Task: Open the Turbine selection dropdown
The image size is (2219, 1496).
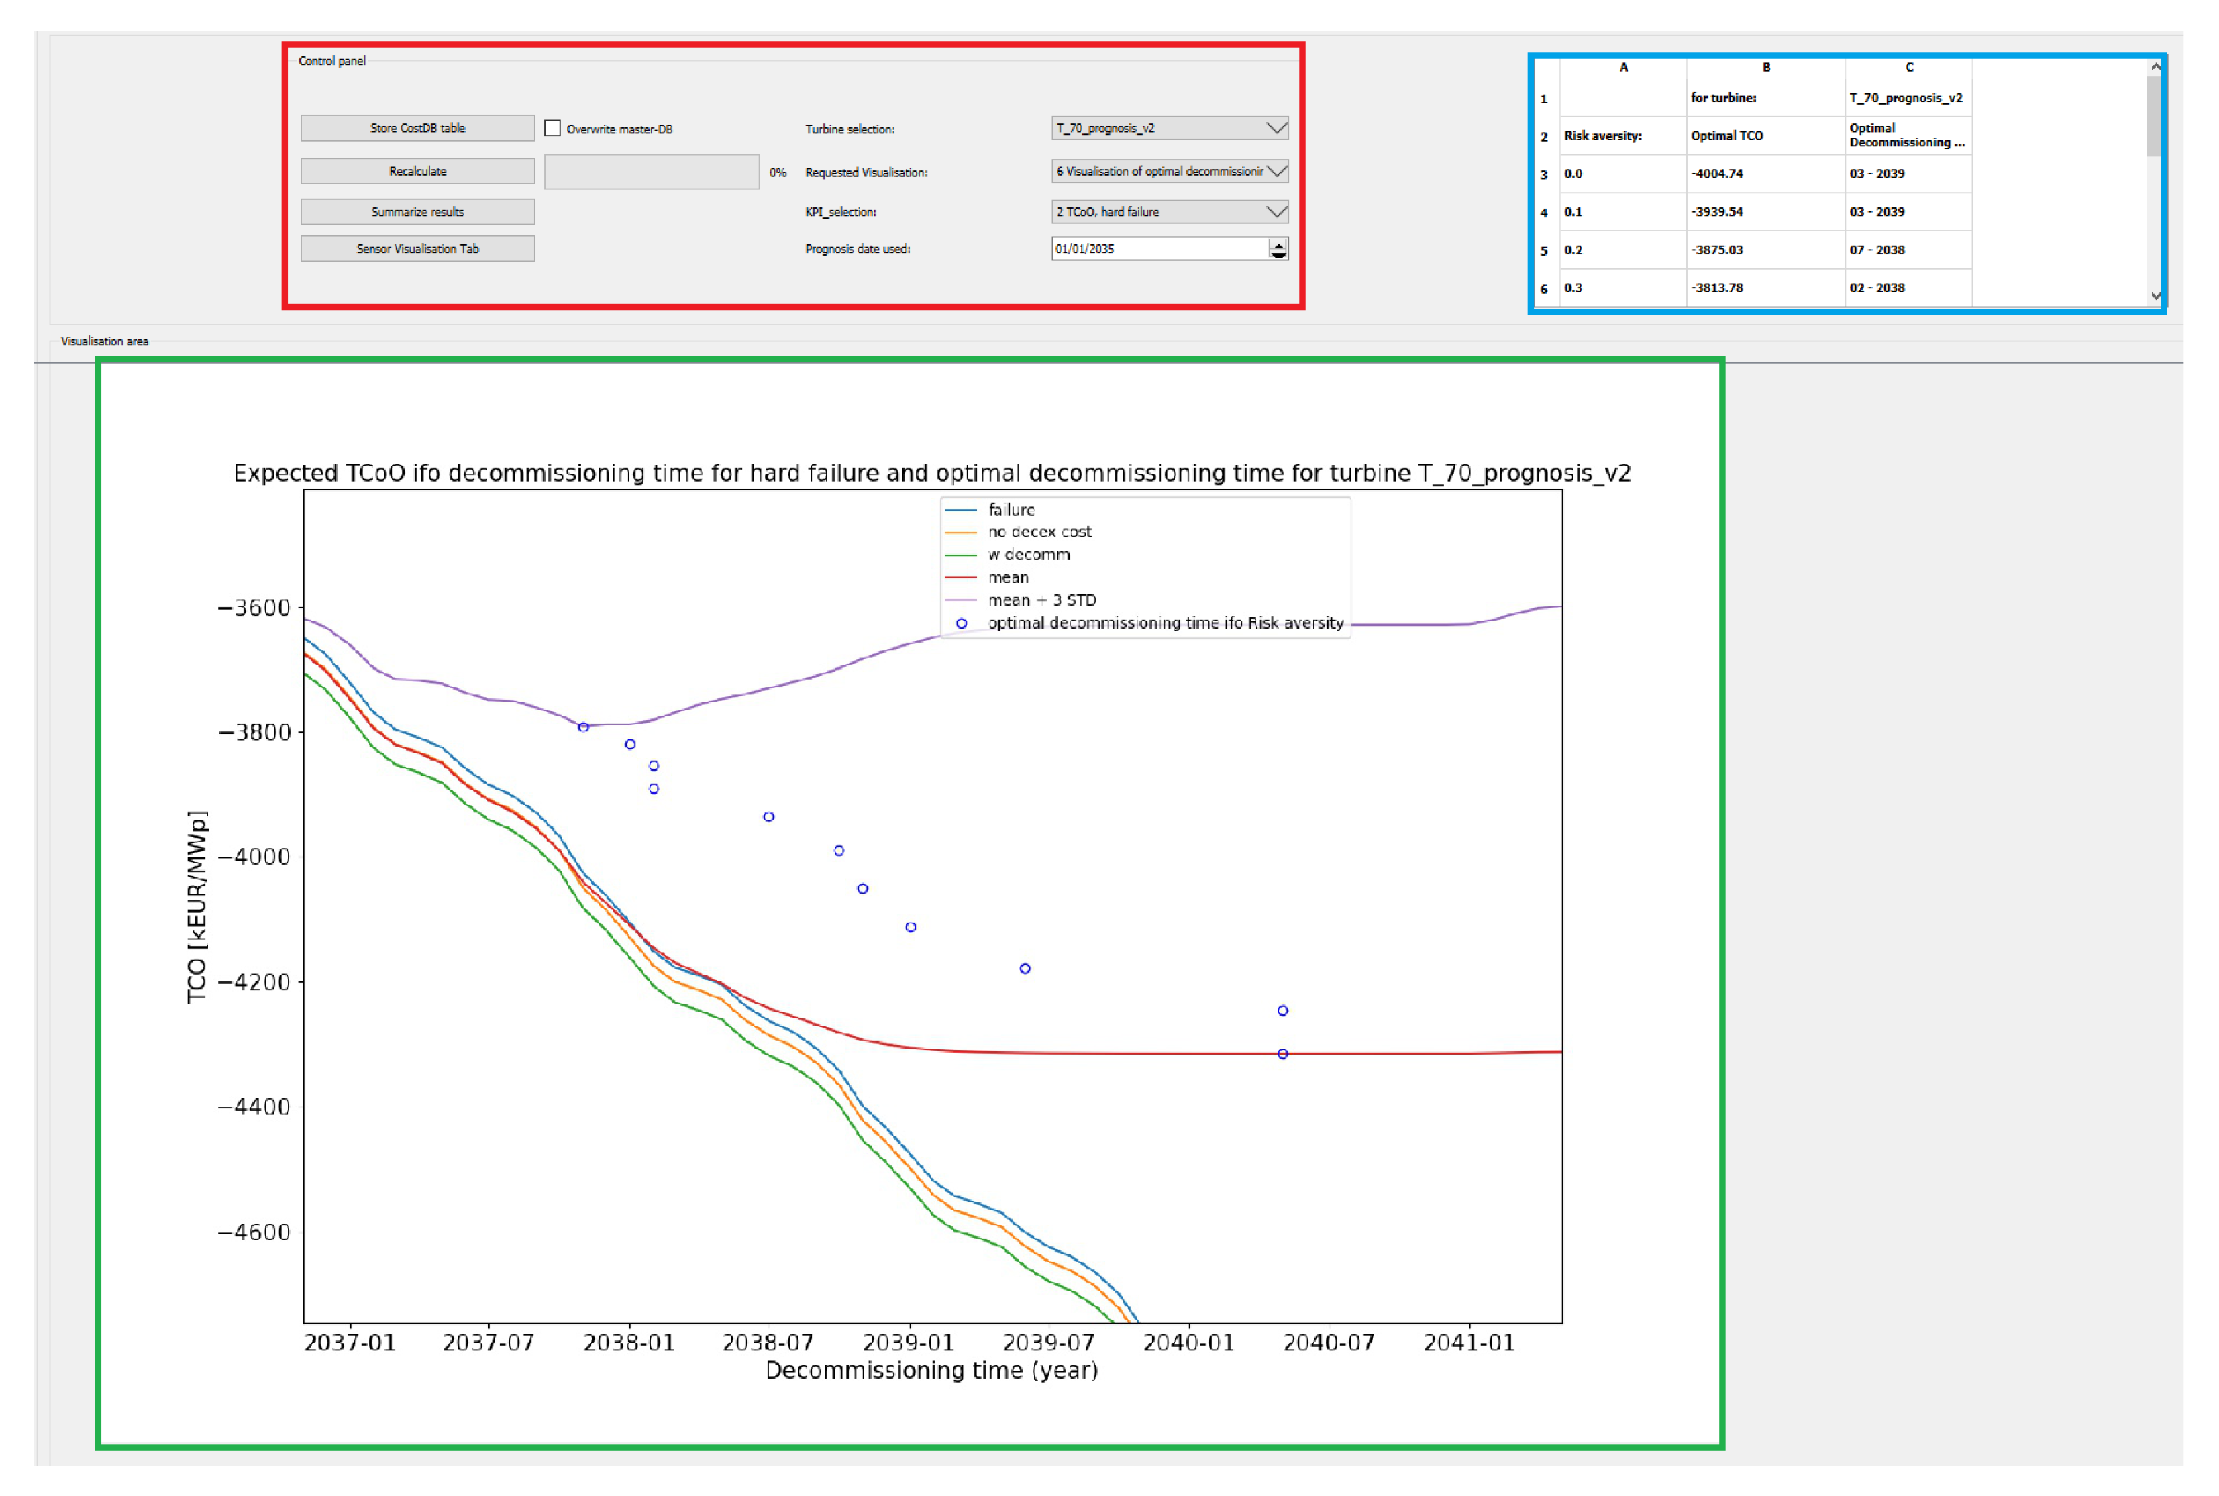Action: coord(1169,128)
